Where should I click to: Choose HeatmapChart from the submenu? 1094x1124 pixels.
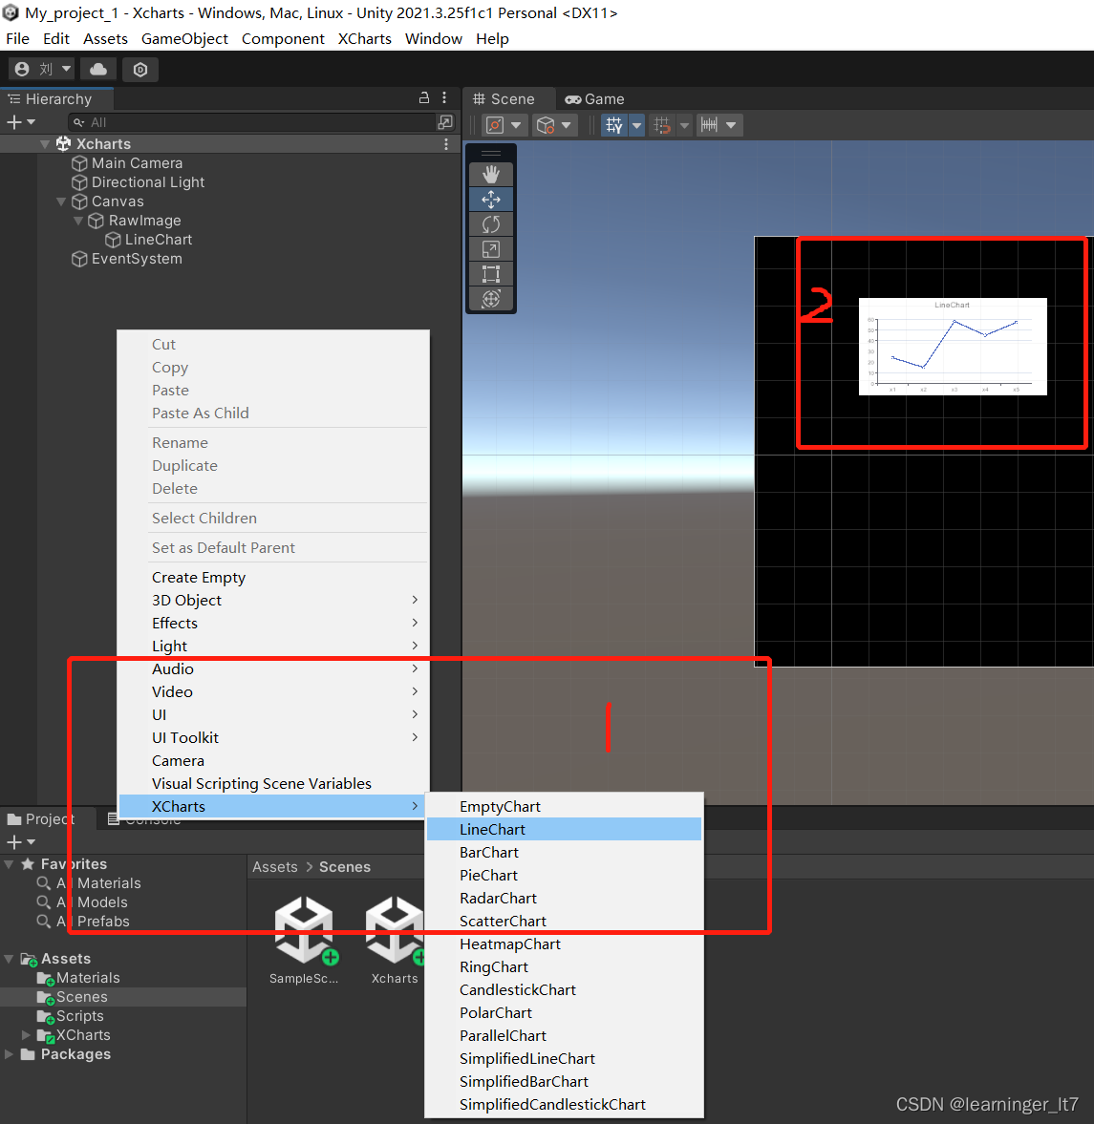pos(564,944)
